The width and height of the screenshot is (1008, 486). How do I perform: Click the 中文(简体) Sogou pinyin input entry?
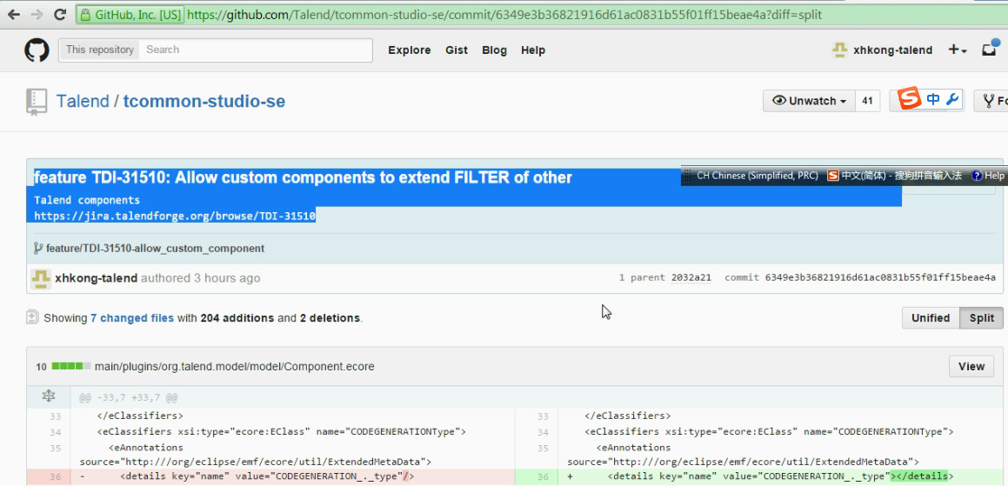896,176
